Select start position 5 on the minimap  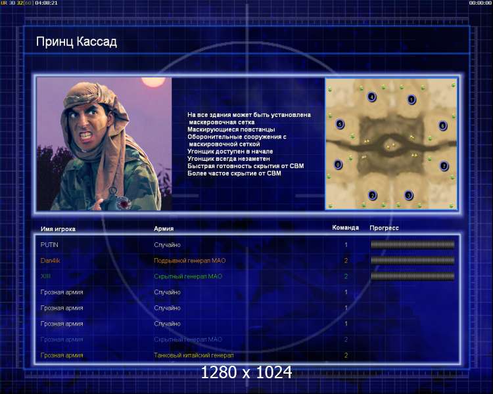coord(340,124)
